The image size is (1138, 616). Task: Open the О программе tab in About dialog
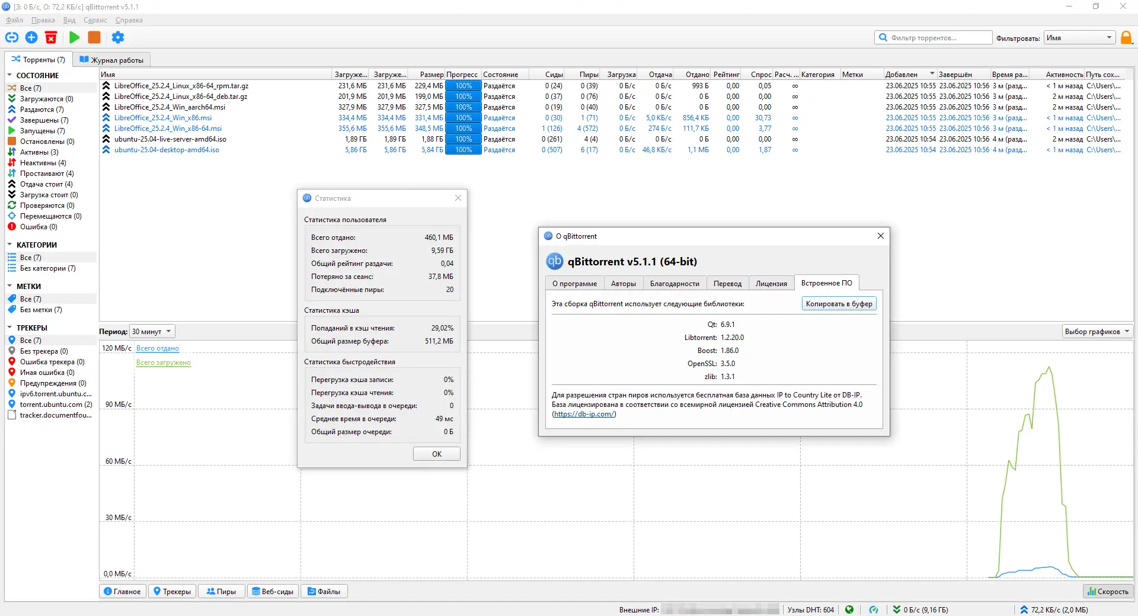point(574,284)
